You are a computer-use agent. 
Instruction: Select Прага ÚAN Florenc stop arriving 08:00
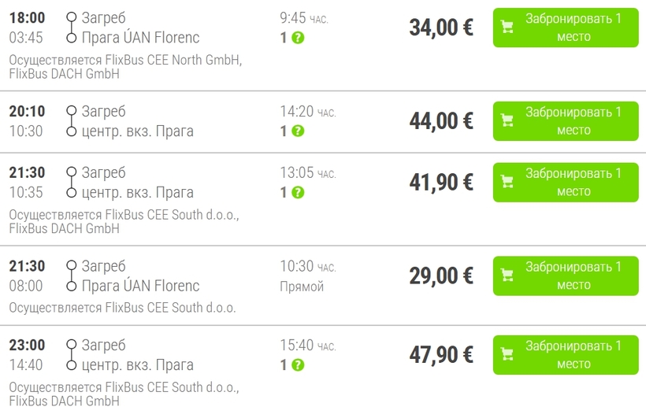tap(140, 286)
